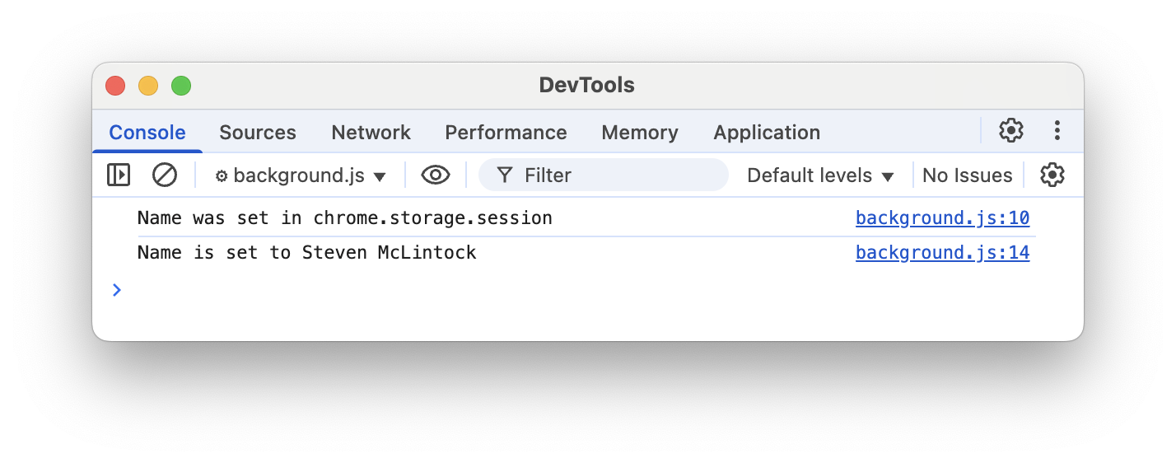Screen dimensions: 1176x463
Task: Open the Default levels dropdown
Action: click(820, 175)
